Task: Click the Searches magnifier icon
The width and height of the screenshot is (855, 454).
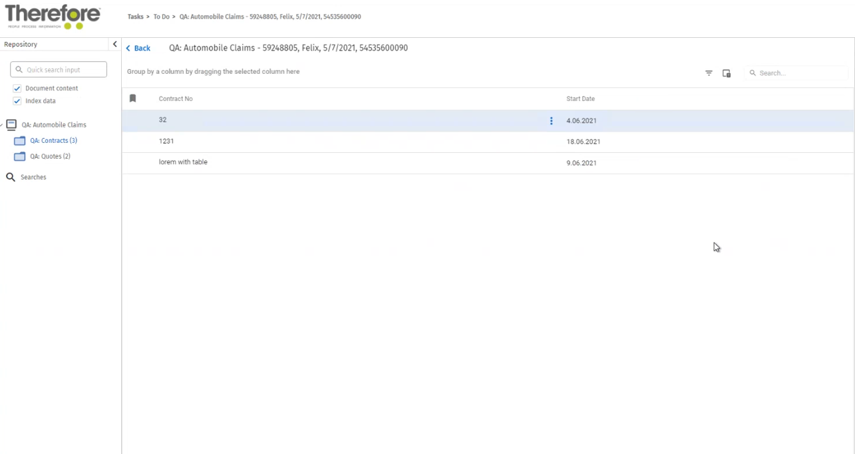Action: point(11,177)
